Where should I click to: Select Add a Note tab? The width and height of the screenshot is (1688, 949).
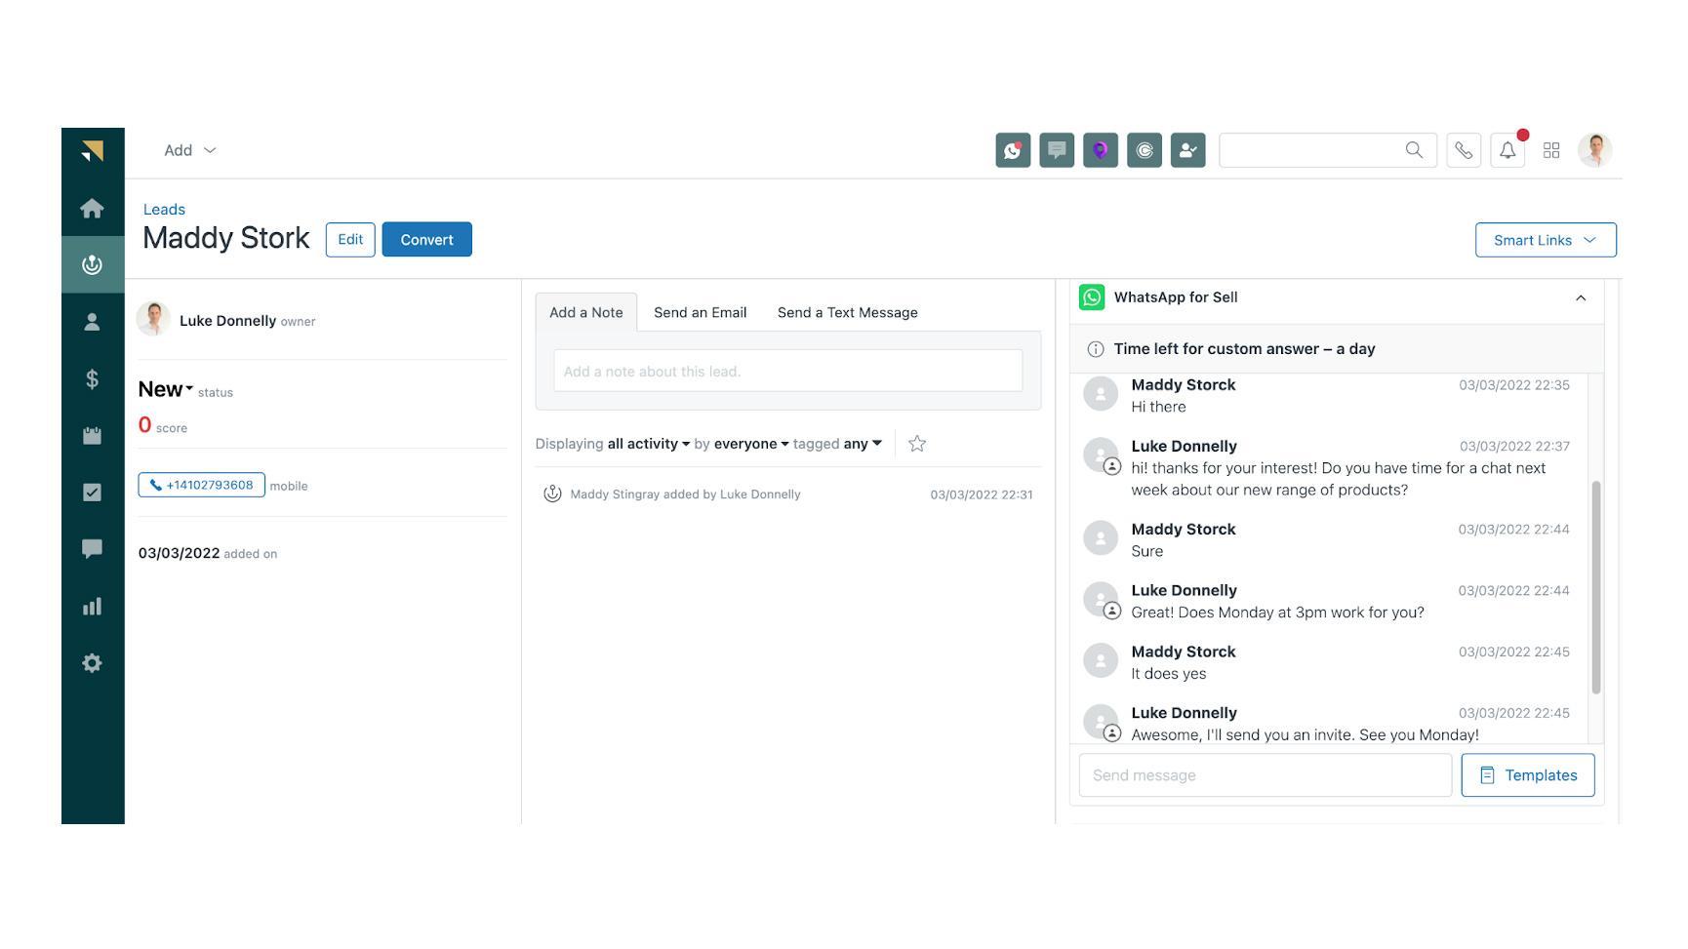pos(586,312)
